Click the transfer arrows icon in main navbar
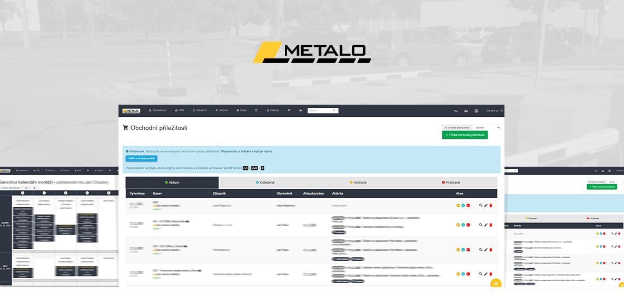 click(455, 111)
